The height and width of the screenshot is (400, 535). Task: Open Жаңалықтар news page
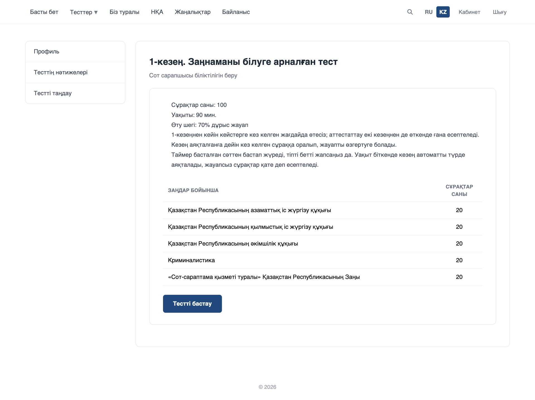coord(193,12)
